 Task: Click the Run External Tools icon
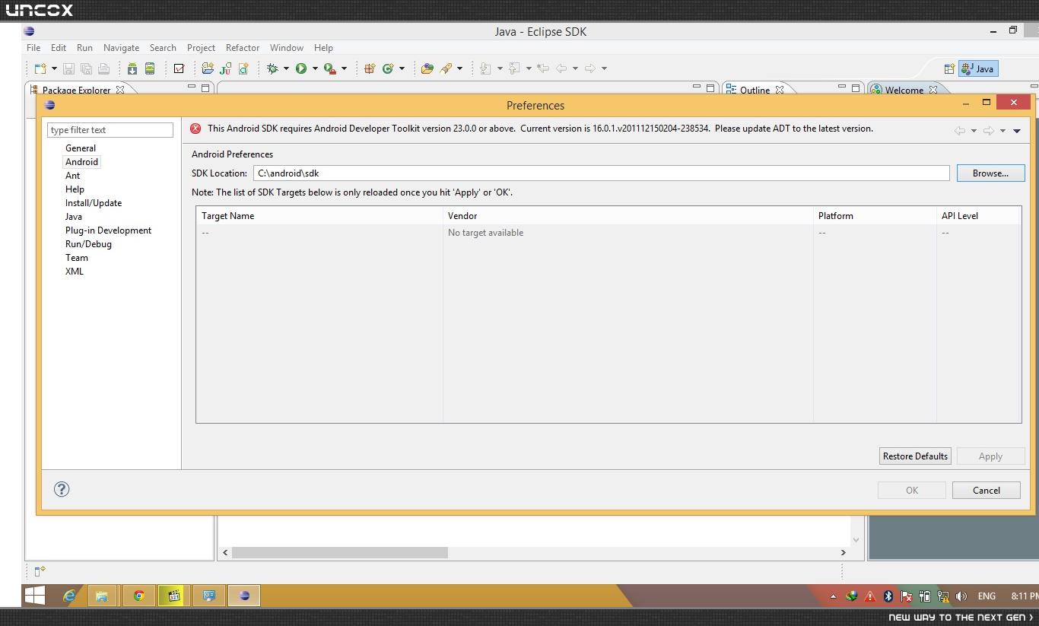pyautogui.click(x=330, y=68)
